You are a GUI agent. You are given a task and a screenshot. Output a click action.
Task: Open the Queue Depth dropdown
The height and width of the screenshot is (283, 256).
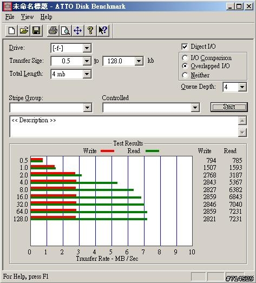point(242,87)
